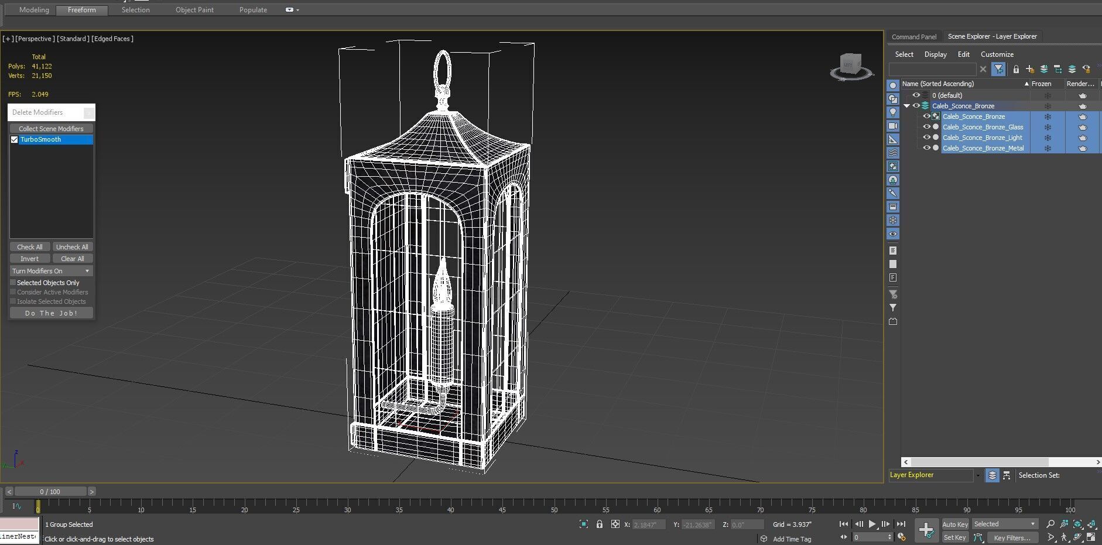1102x545 pixels.
Task: Click the Scene Explorer horizontal scrollbar
Action: click(1001, 462)
